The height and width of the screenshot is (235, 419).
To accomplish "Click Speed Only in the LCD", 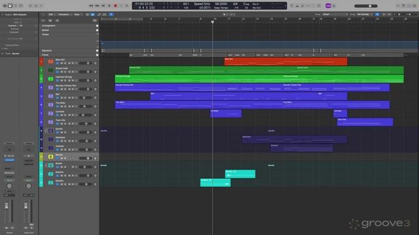I will click(202, 4).
